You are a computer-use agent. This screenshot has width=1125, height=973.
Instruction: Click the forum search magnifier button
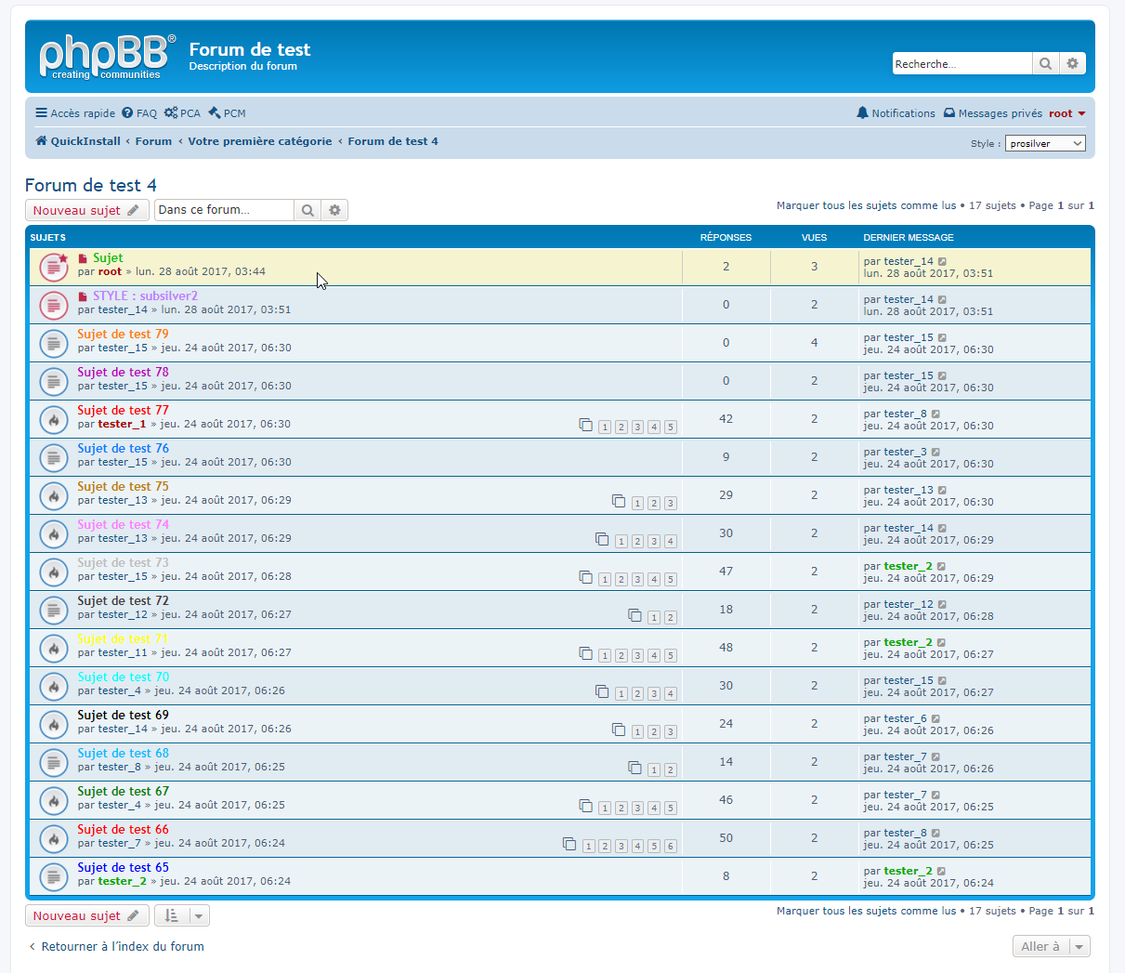pos(307,210)
